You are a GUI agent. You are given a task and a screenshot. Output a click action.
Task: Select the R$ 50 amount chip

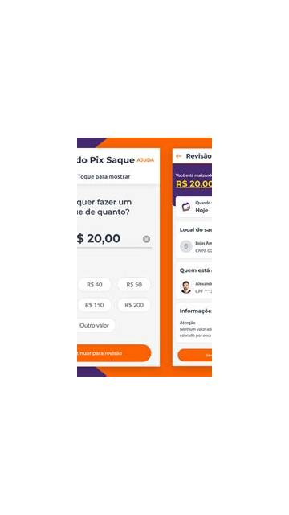[134, 284]
